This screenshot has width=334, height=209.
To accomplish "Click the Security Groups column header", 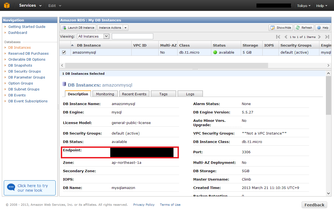I will click(x=299, y=45).
